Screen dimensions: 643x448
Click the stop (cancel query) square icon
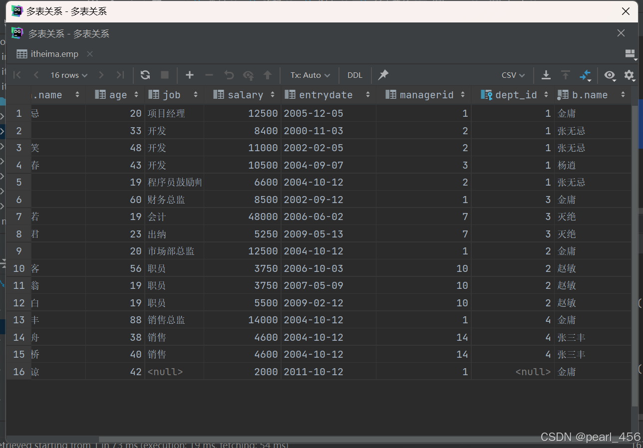[x=165, y=75]
